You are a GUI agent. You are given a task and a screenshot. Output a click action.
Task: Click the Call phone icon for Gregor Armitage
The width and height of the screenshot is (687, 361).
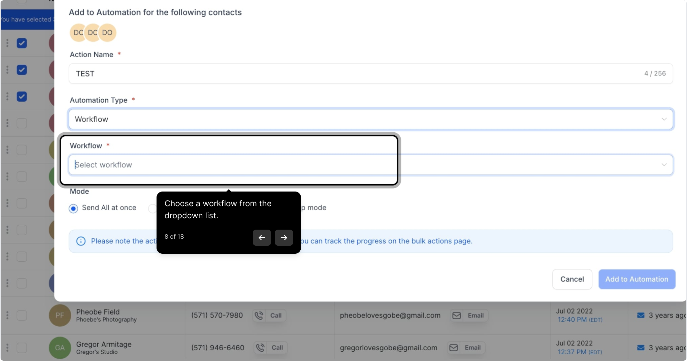click(260, 348)
